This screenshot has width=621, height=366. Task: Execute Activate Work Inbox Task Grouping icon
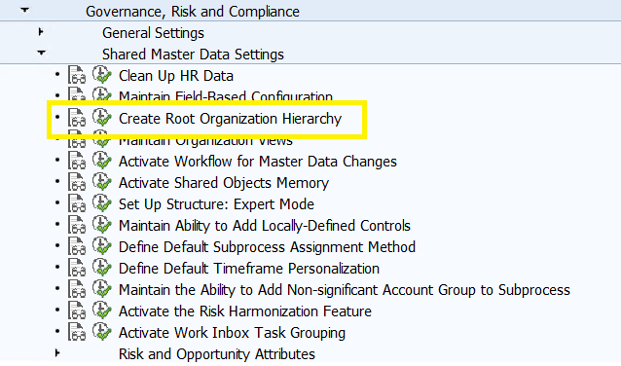point(102,331)
